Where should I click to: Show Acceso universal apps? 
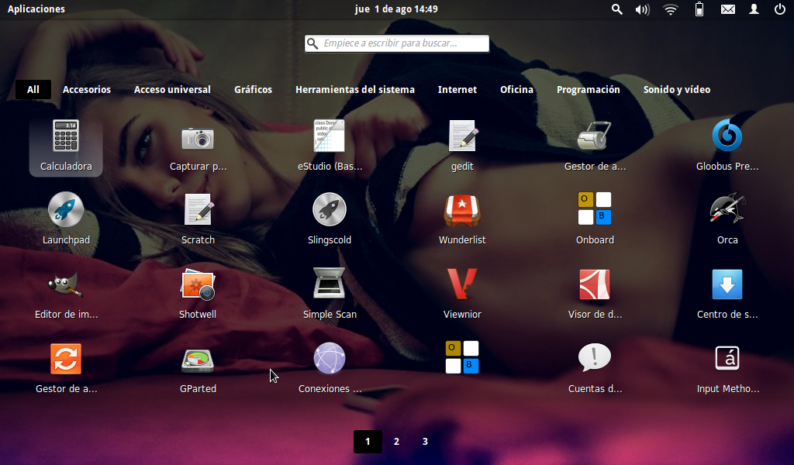tap(172, 90)
